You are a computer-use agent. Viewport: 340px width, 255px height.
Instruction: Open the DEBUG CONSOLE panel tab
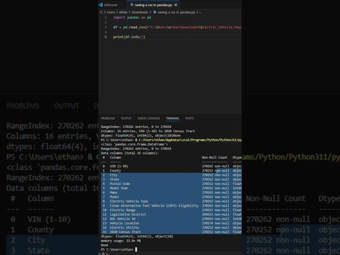pos(149,118)
